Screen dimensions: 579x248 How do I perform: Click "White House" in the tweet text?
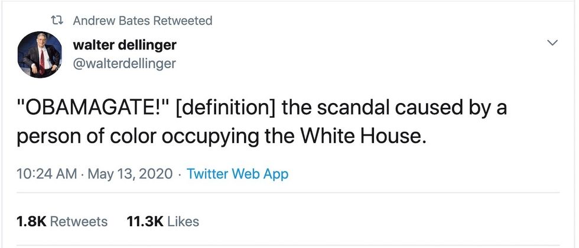(363, 137)
